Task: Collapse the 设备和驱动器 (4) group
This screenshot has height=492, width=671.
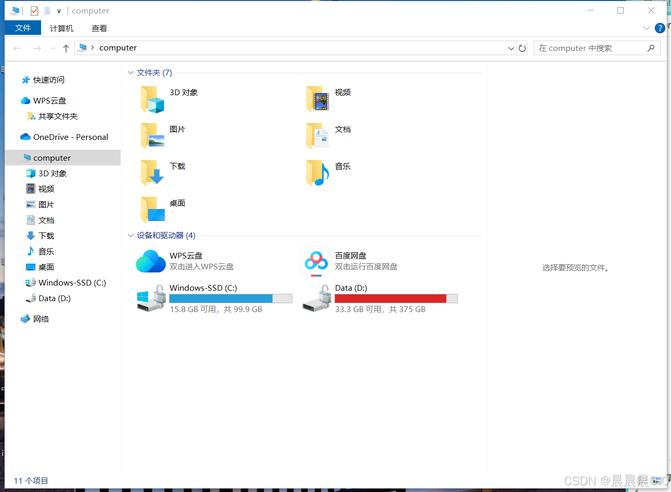Action: click(x=131, y=236)
